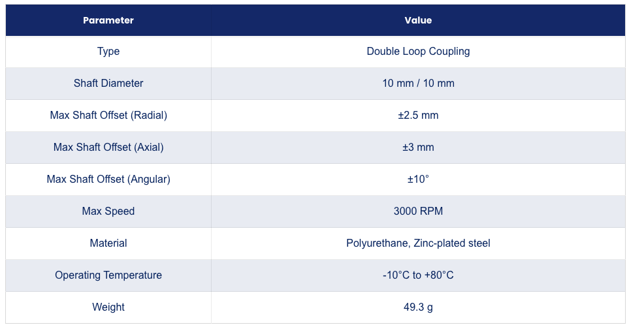Click the Material row label

[x=108, y=243]
